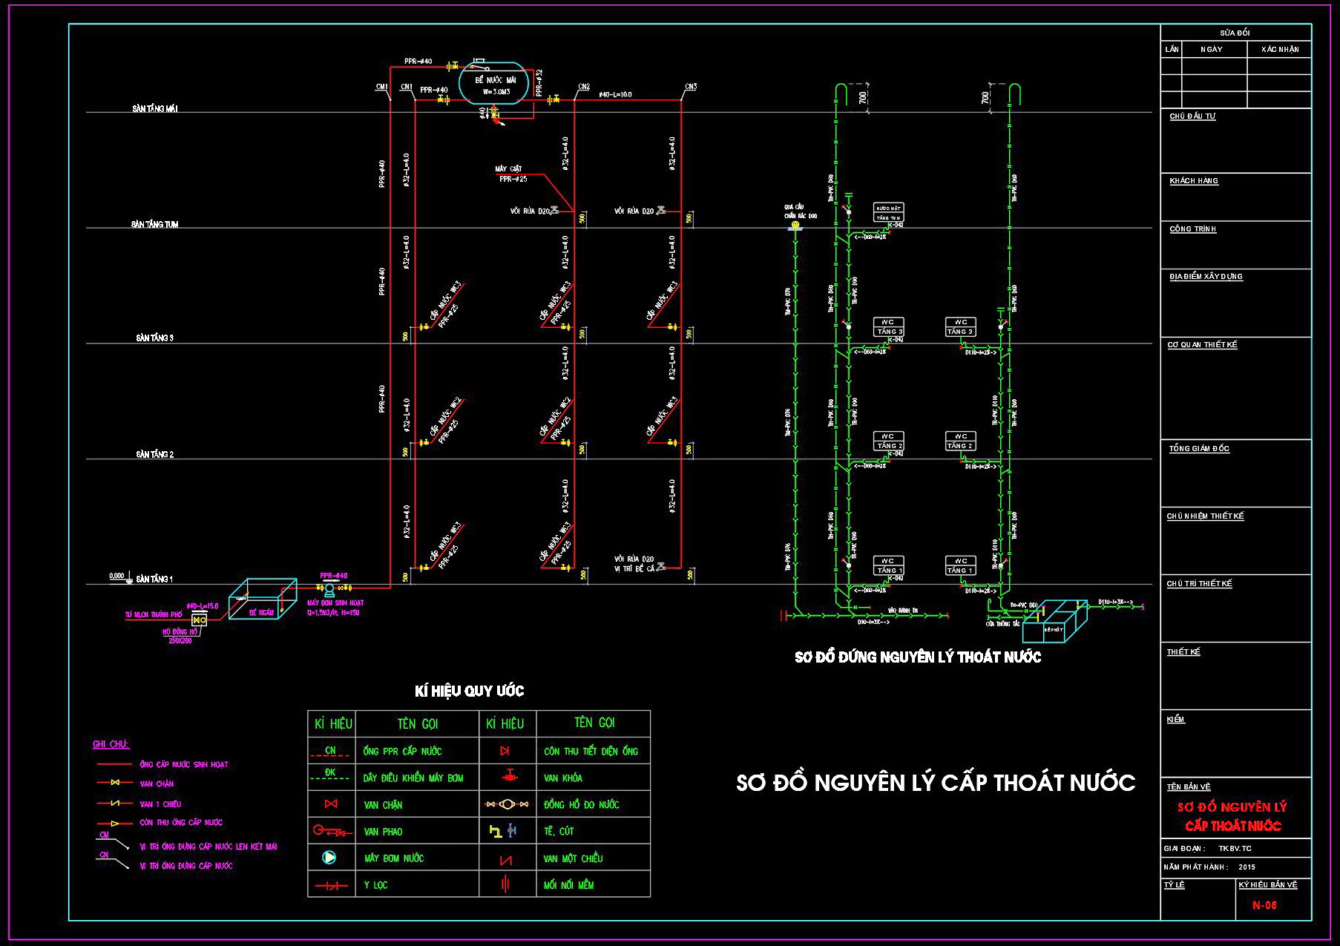Viewport: 1340px width, 946px height.
Task: Select the Bể Phốt septic tank
Action: pos(1054,622)
